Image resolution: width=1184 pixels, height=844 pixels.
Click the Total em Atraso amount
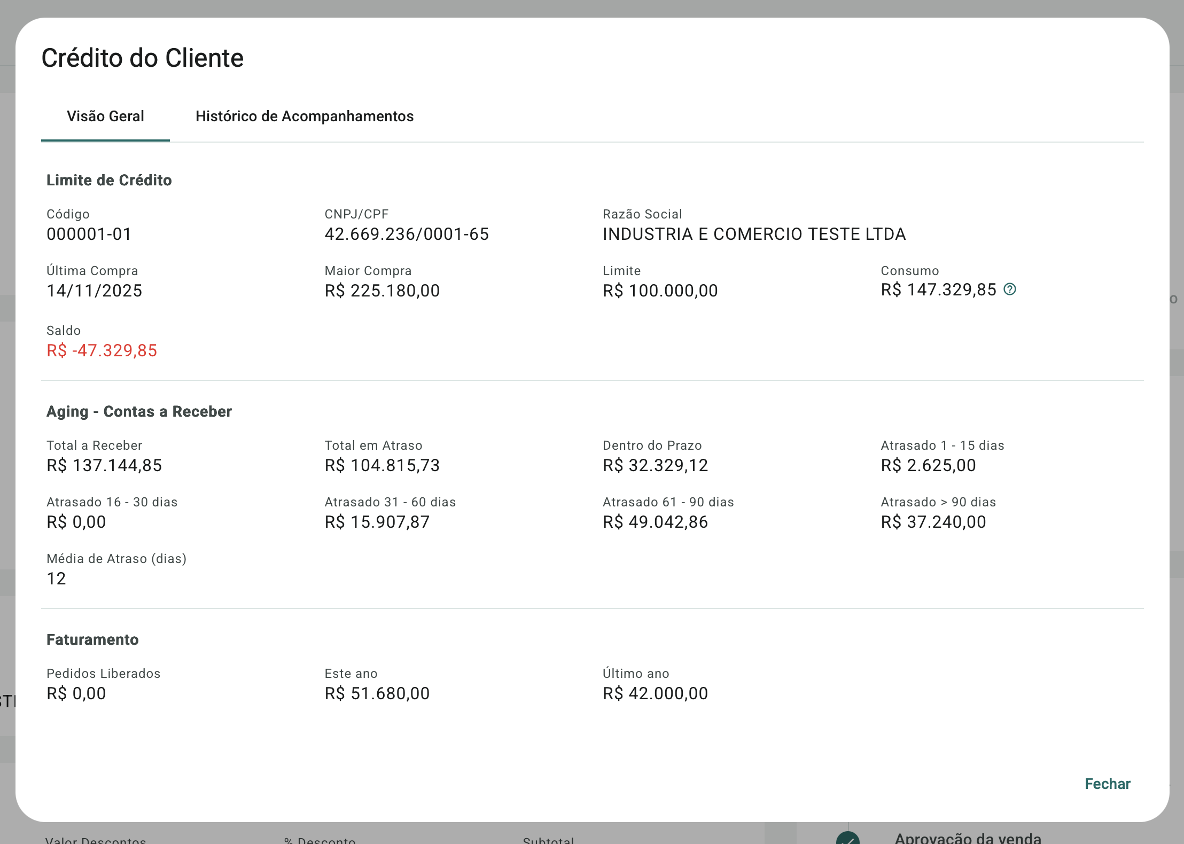[382, 465]
